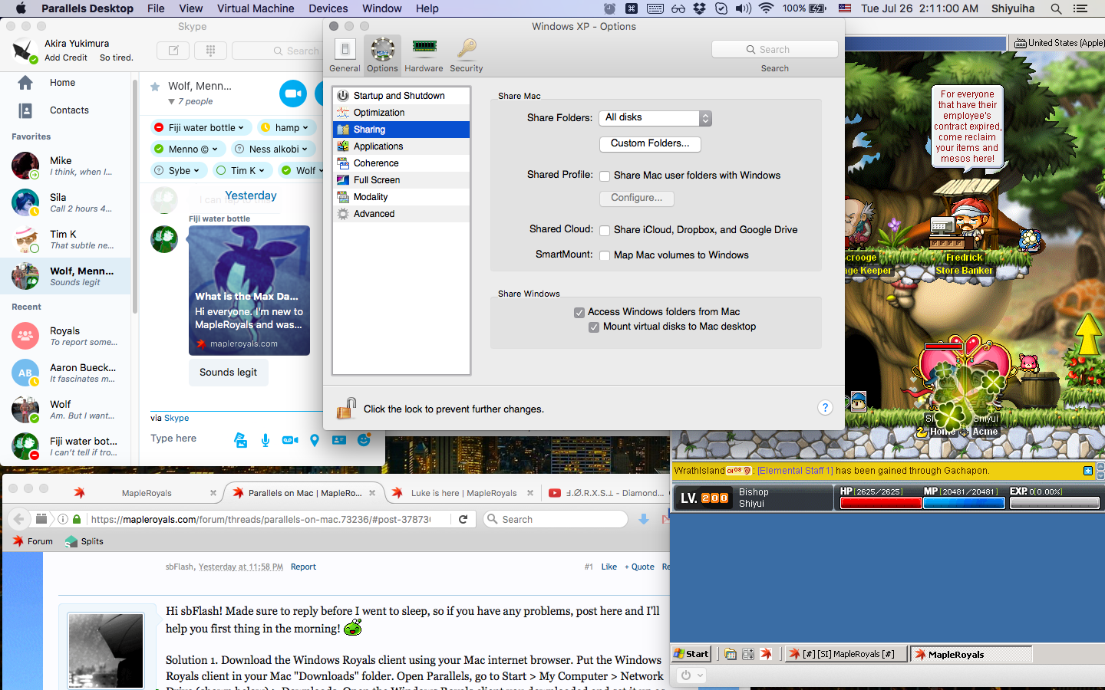1105x690 pixels.
Task: Record a voice message with microphone icon
Action: coord(265,440)
